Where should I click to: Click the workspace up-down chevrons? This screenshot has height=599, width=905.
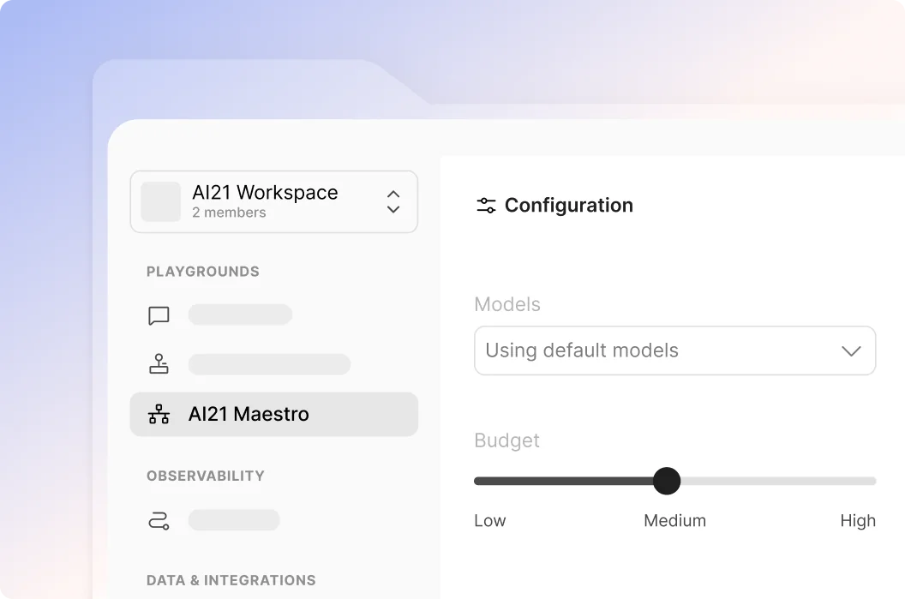click(x=393, y=202)
